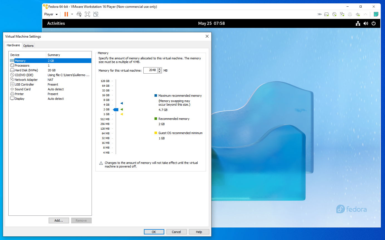The height and width of the screenshot is (240, 385).
Task: Select the Hard Disk (NVMe) row
Action: [50, 70]
